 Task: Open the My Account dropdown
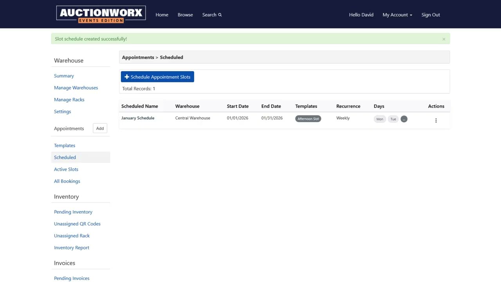click(x=397, y=15)
